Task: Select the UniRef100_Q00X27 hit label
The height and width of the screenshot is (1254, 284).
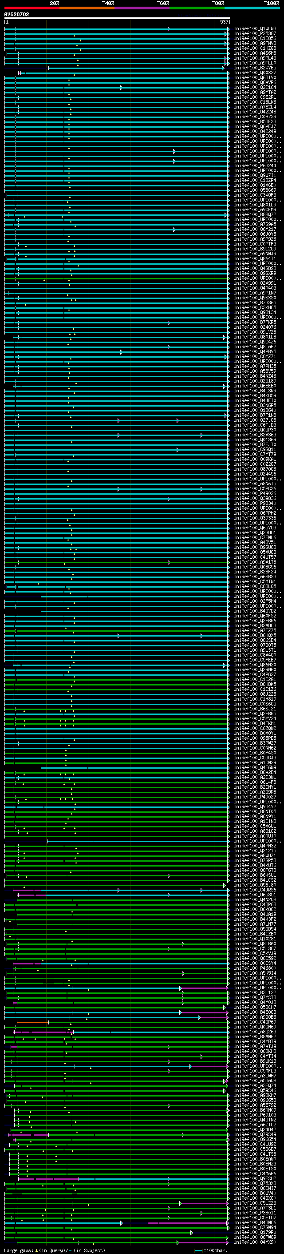Action: pos(254,73)
